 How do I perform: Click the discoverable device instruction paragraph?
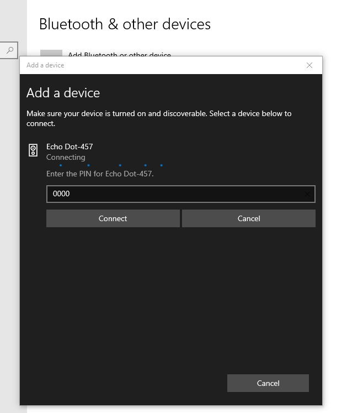(x=159, y=118)
